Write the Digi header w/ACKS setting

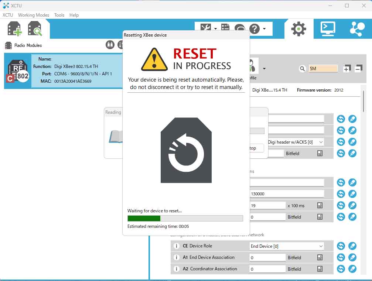352,142
